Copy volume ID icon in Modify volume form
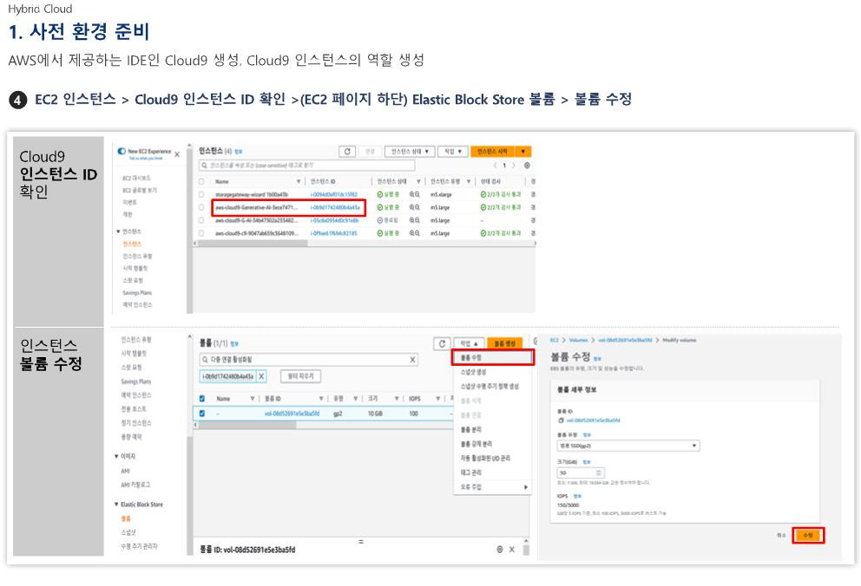The height and width of the screenshot is (586, 861). 561,420
